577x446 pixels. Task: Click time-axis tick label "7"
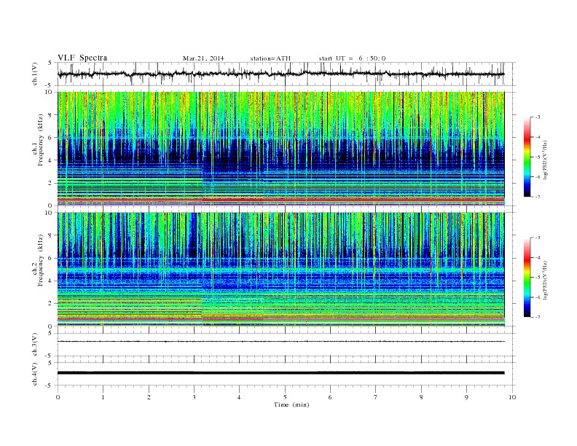click(376, 397)
